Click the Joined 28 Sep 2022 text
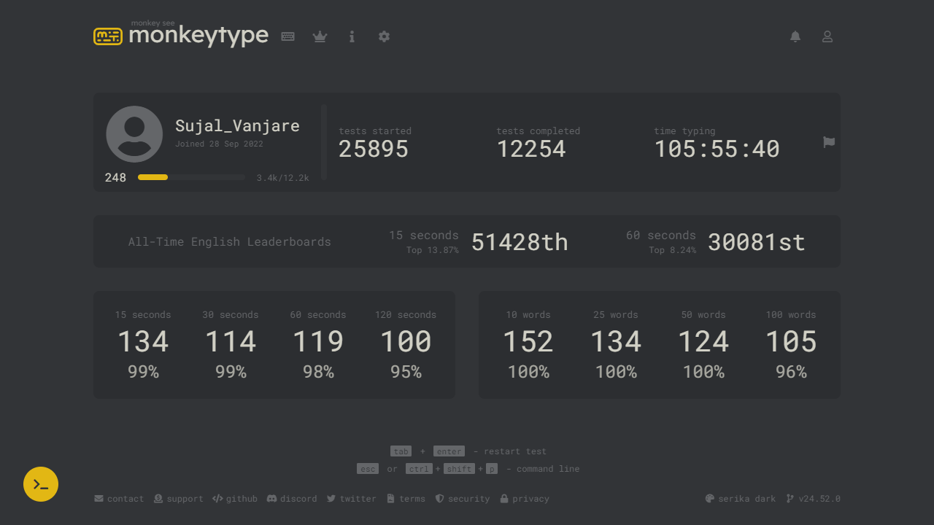 (219, 144)
